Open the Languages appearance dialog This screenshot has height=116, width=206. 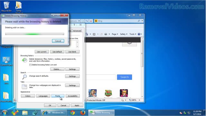point(43,96)
